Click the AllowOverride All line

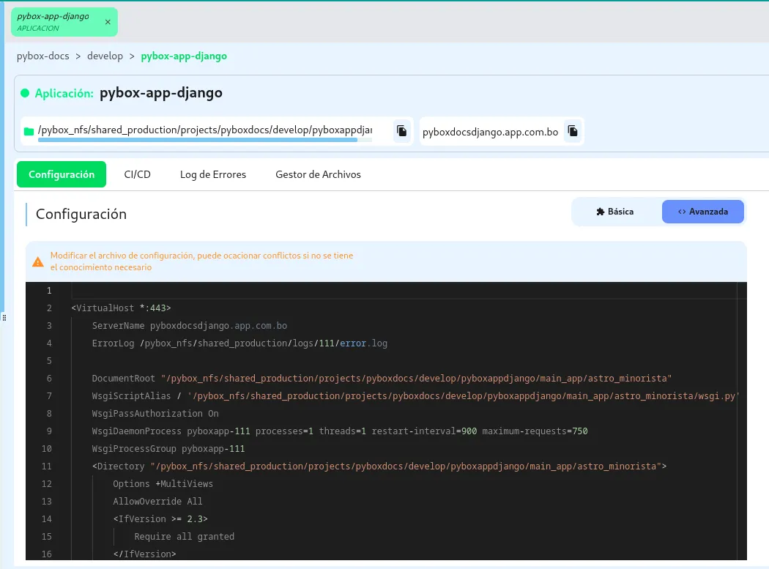157,502
